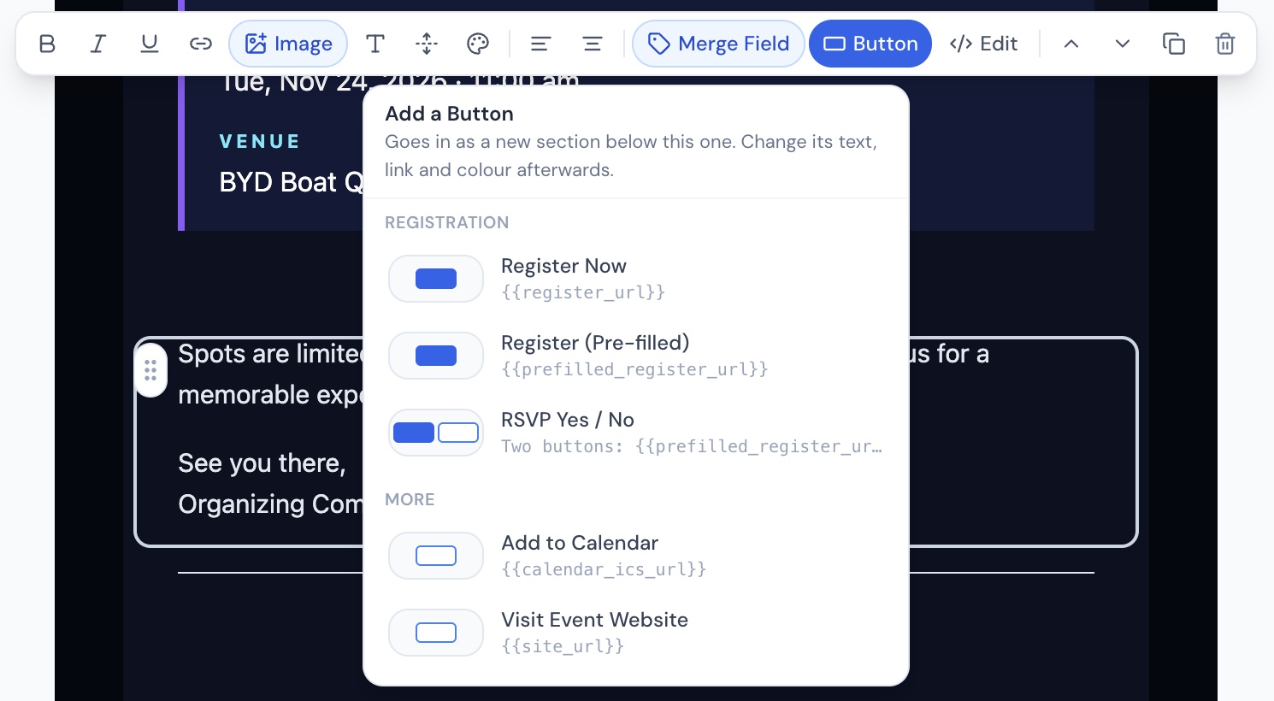This screenshot has height=701, width=1274.
Task: Choose Register (Pre-filled) button option
Action: tap(636, 356)
